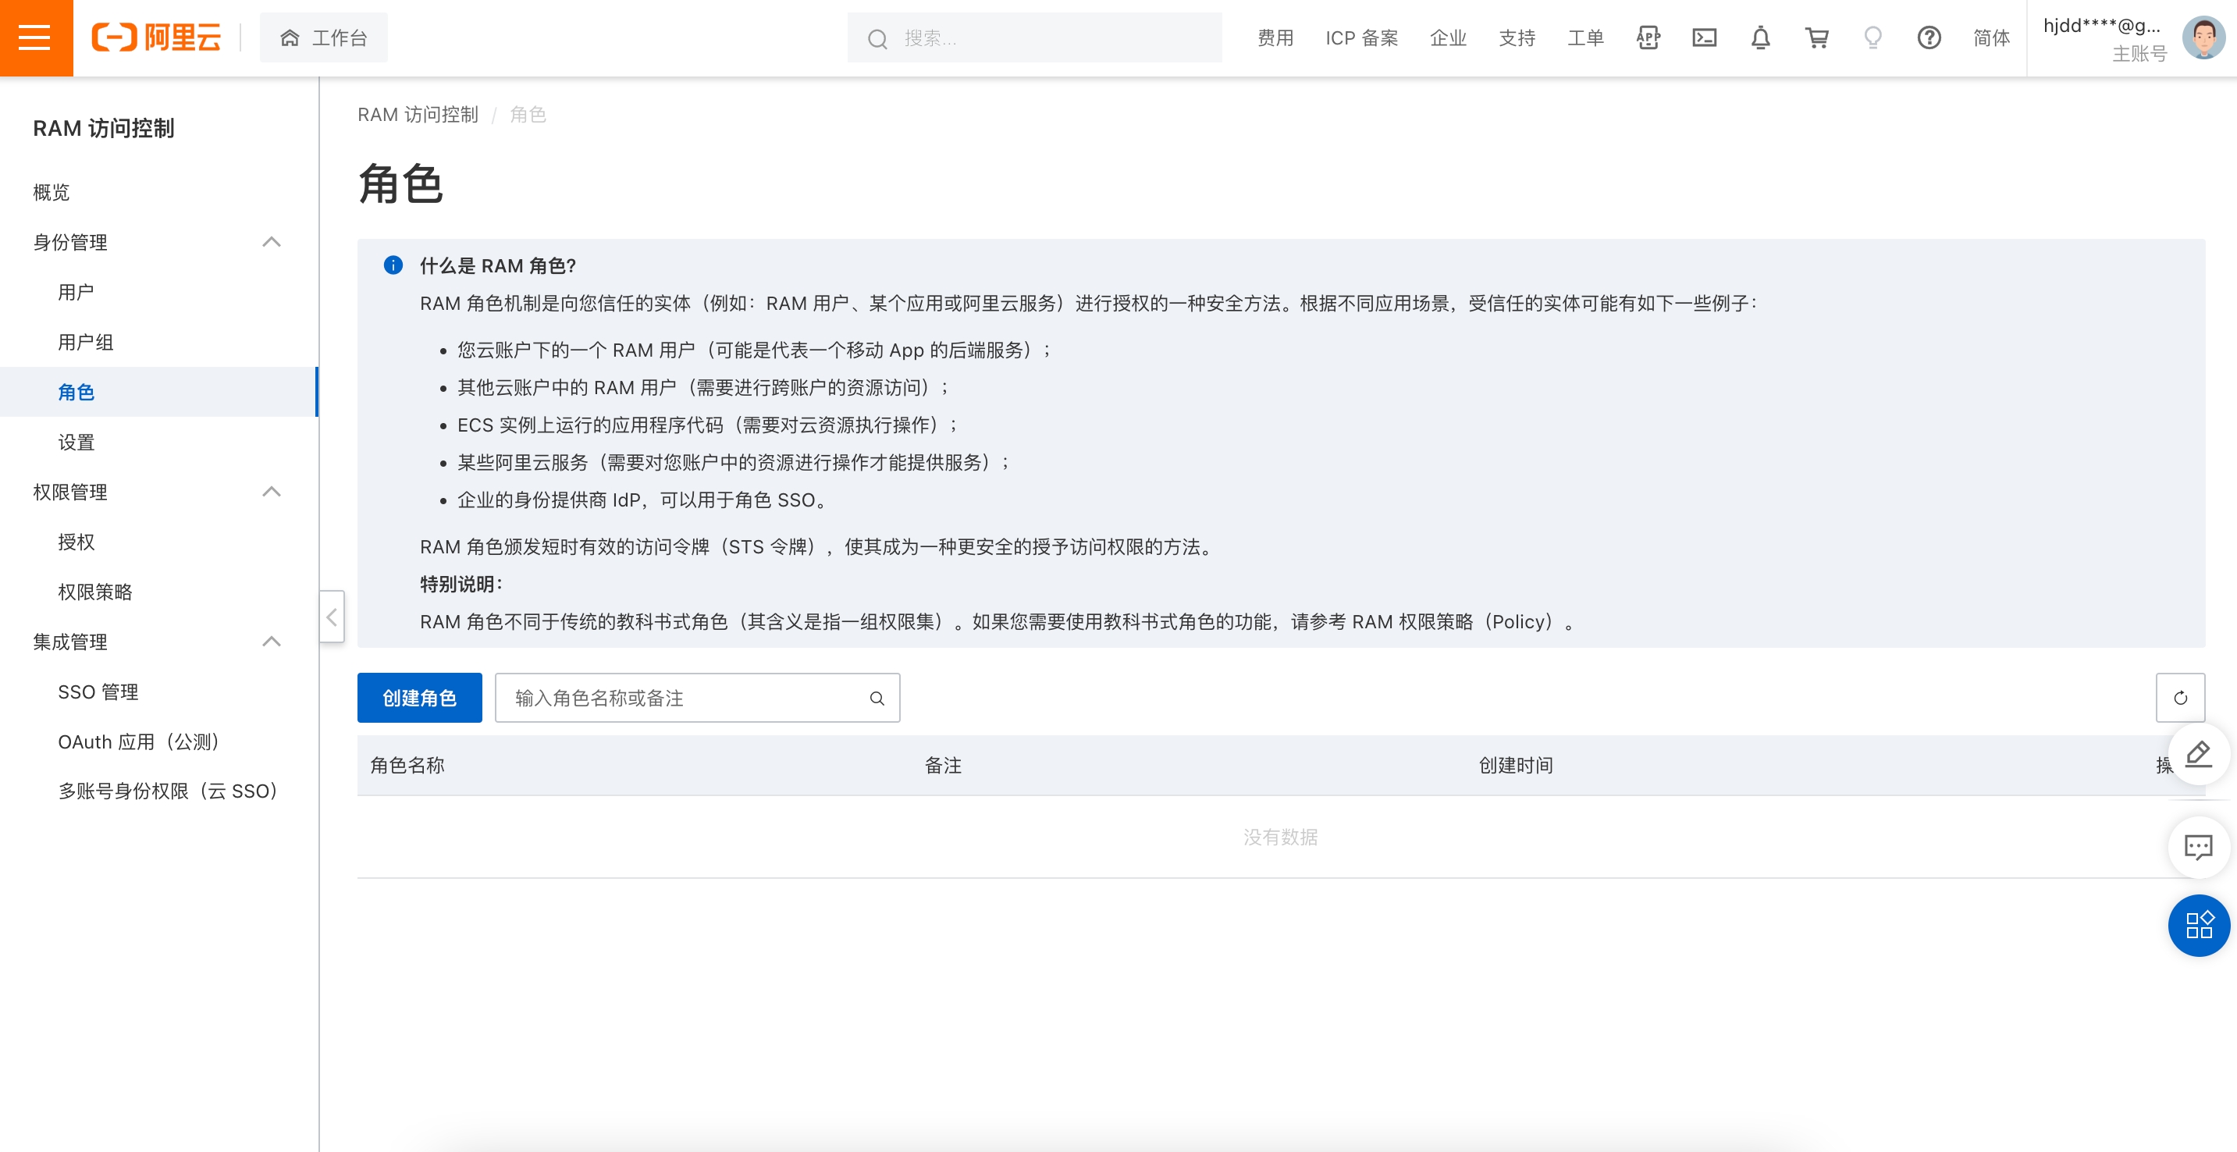Open the orange hamburger menu
2237x1152 pixels.
tap(36, 37)
